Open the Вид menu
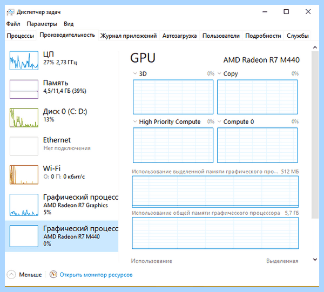This screenshot has width=324, height=292. point(69,24)
